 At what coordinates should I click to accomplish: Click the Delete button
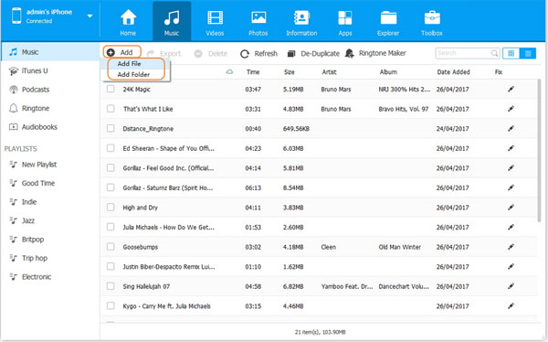(x=211, y=54)
